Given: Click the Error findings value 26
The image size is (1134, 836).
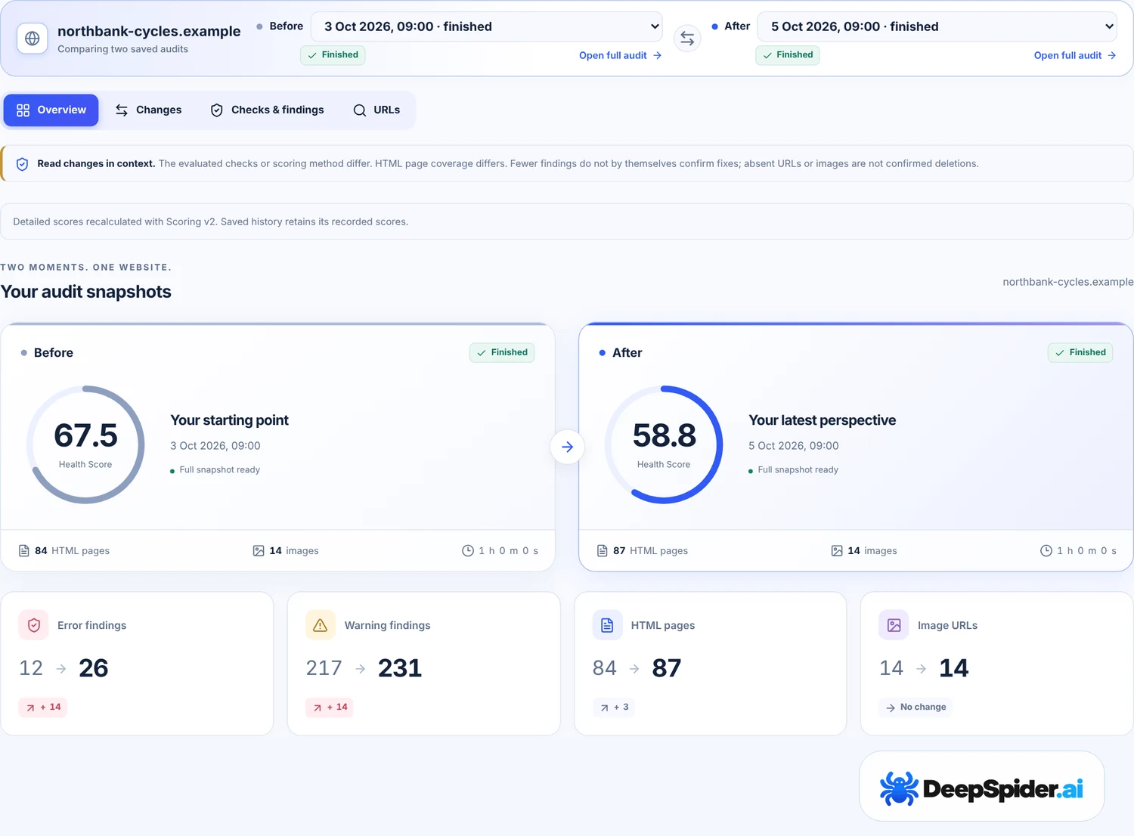Looking at the screenshot, I should click(94, 668).
